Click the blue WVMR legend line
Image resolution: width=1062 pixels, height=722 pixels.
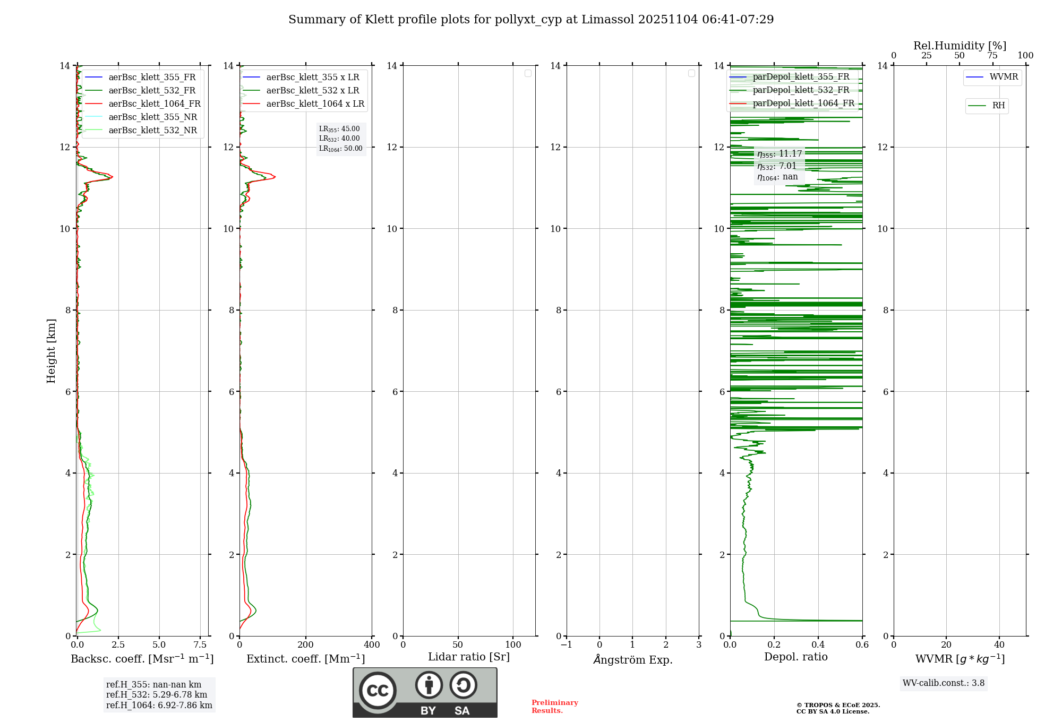(975, 78)
